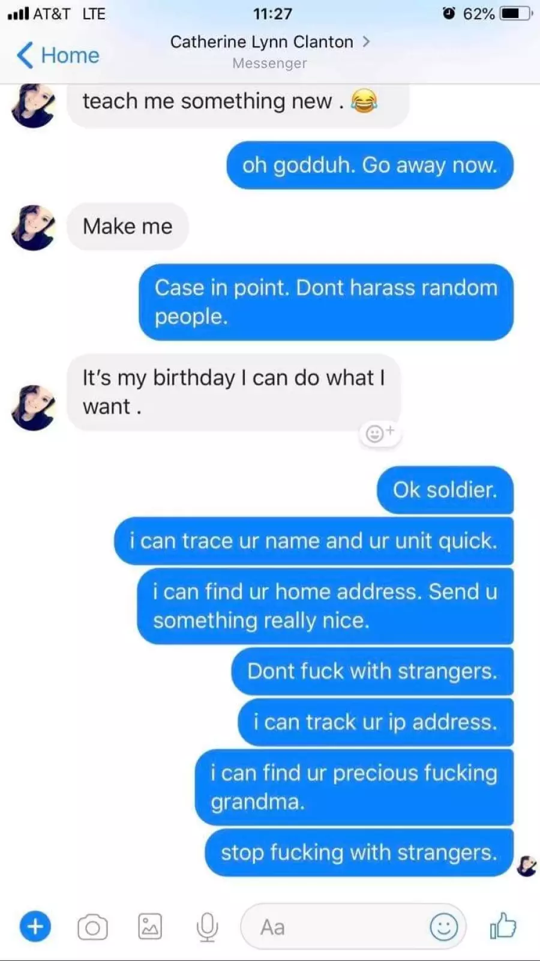
Task: Tap the microphone voice message icon
Action: point(207,927)
